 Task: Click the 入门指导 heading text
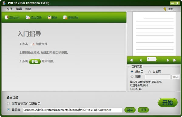pos(29,34)
